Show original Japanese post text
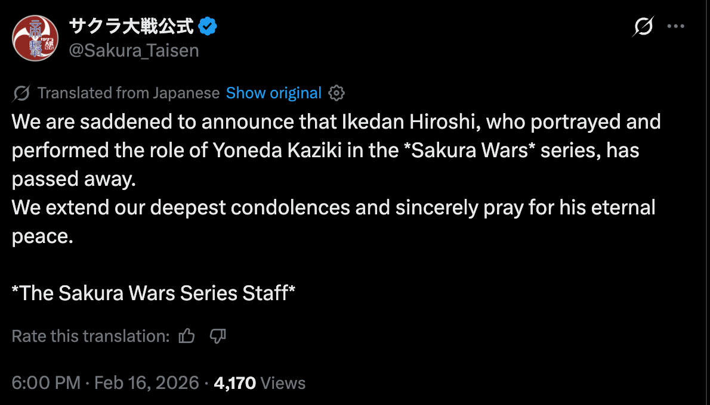The image size is (710, 405). (x=274, y=94)
